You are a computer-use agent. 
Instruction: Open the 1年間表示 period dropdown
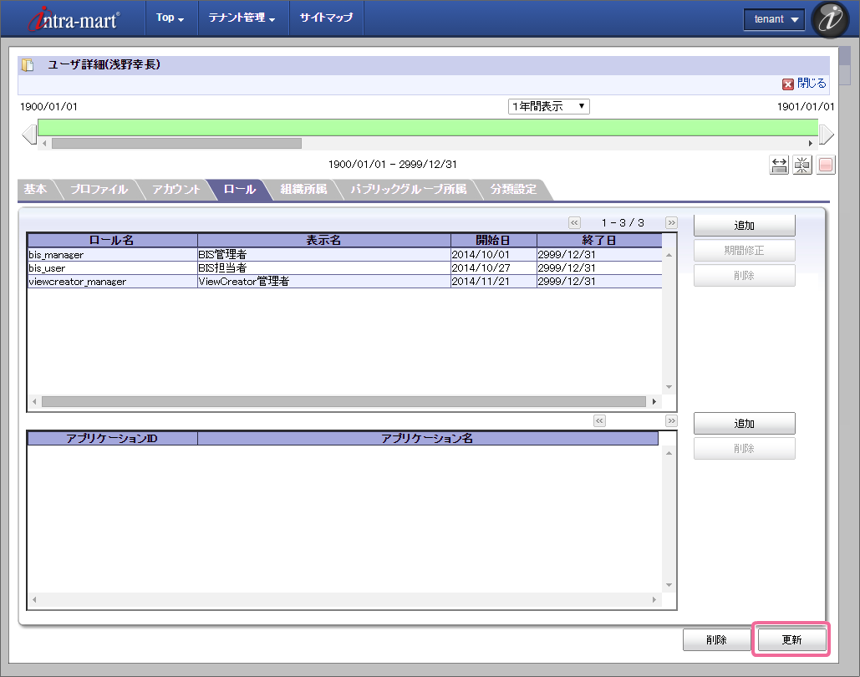coord(549,106)
